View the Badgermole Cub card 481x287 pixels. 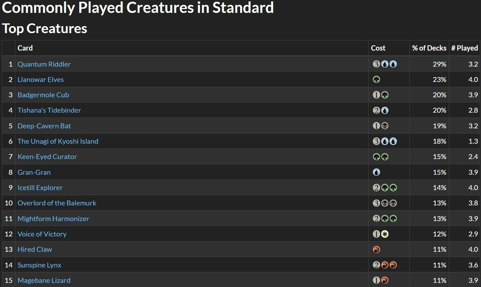pyautogui.click(x=43, y=95)
